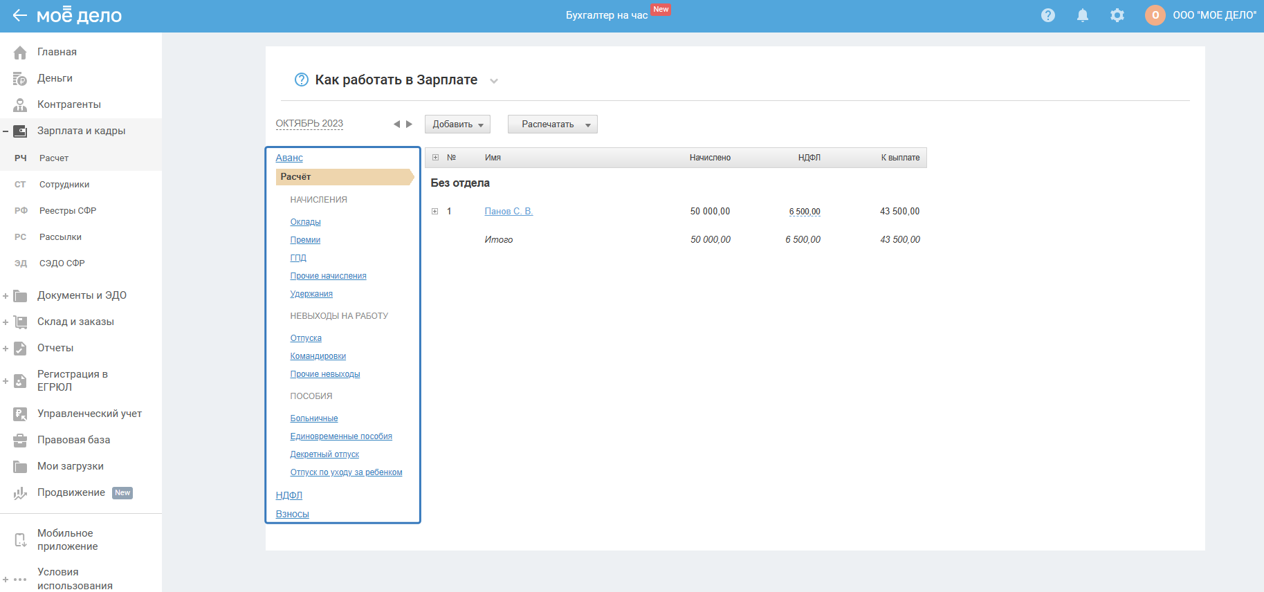1264x592 pixels.
Task: Open the Больничные link
Action: pos(313,418)
